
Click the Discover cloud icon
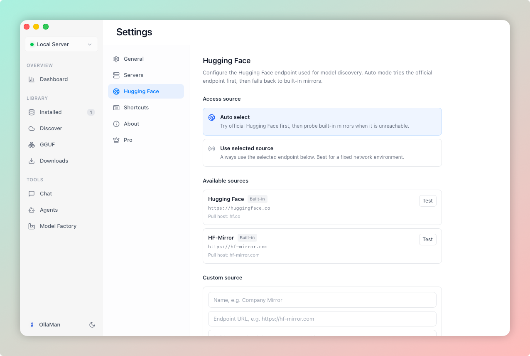pyautogui.click(x=32, y=129)
